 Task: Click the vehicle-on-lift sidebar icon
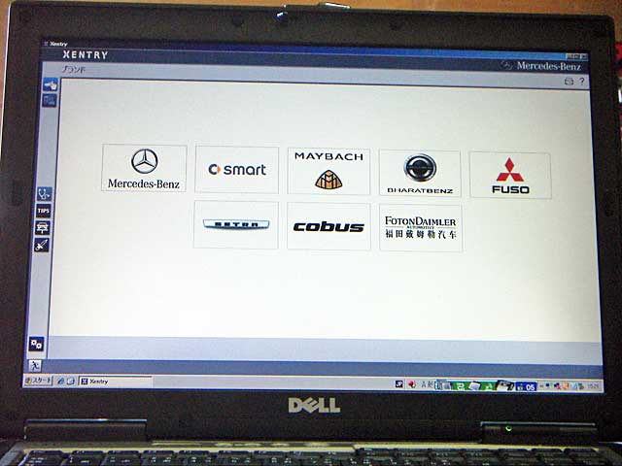43,228
